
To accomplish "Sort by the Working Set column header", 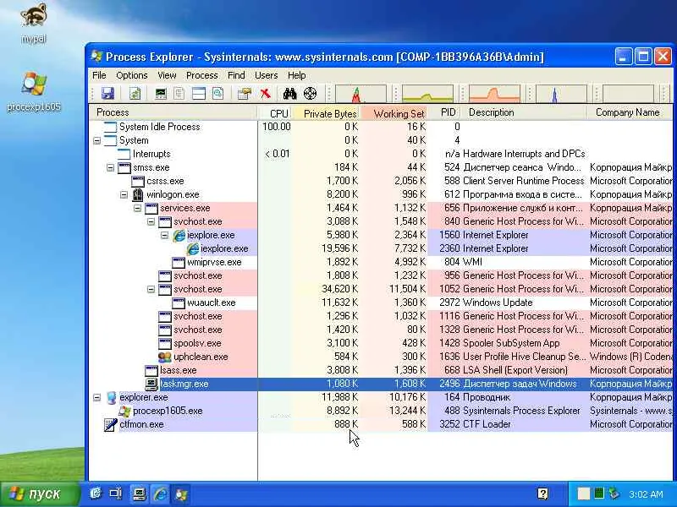I will [394, 112].
